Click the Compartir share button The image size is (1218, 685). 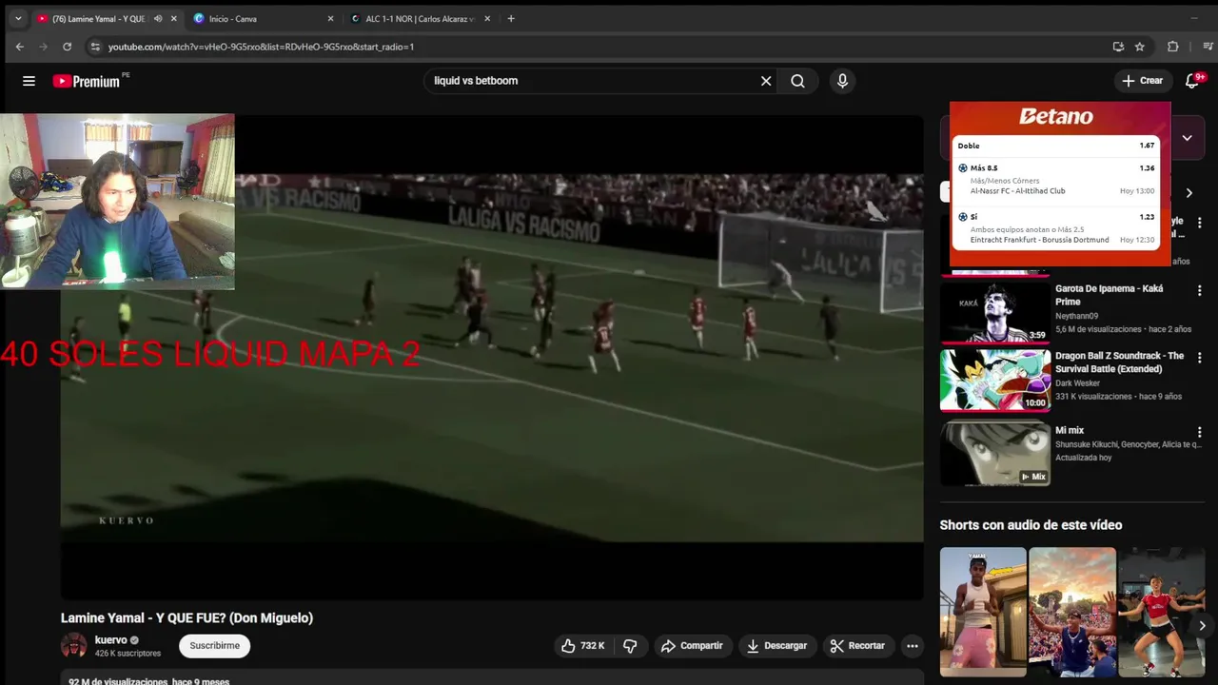pyautogui.click(x=692, y=645)
